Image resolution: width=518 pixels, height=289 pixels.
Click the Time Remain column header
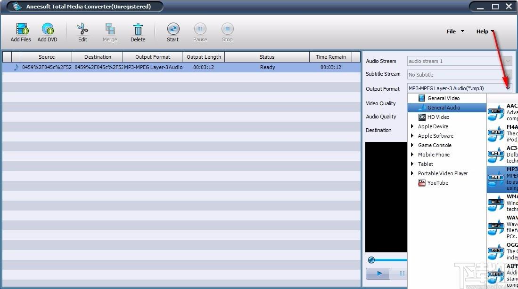[x=331, y=57]
